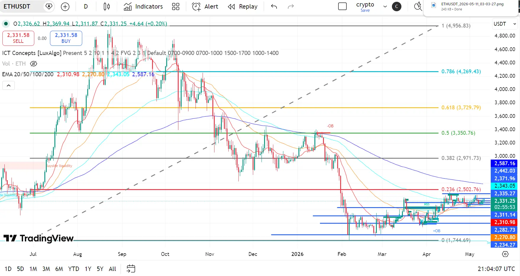Open the quick search lightning icon
520x276 pixels.
tap(418, 7)
